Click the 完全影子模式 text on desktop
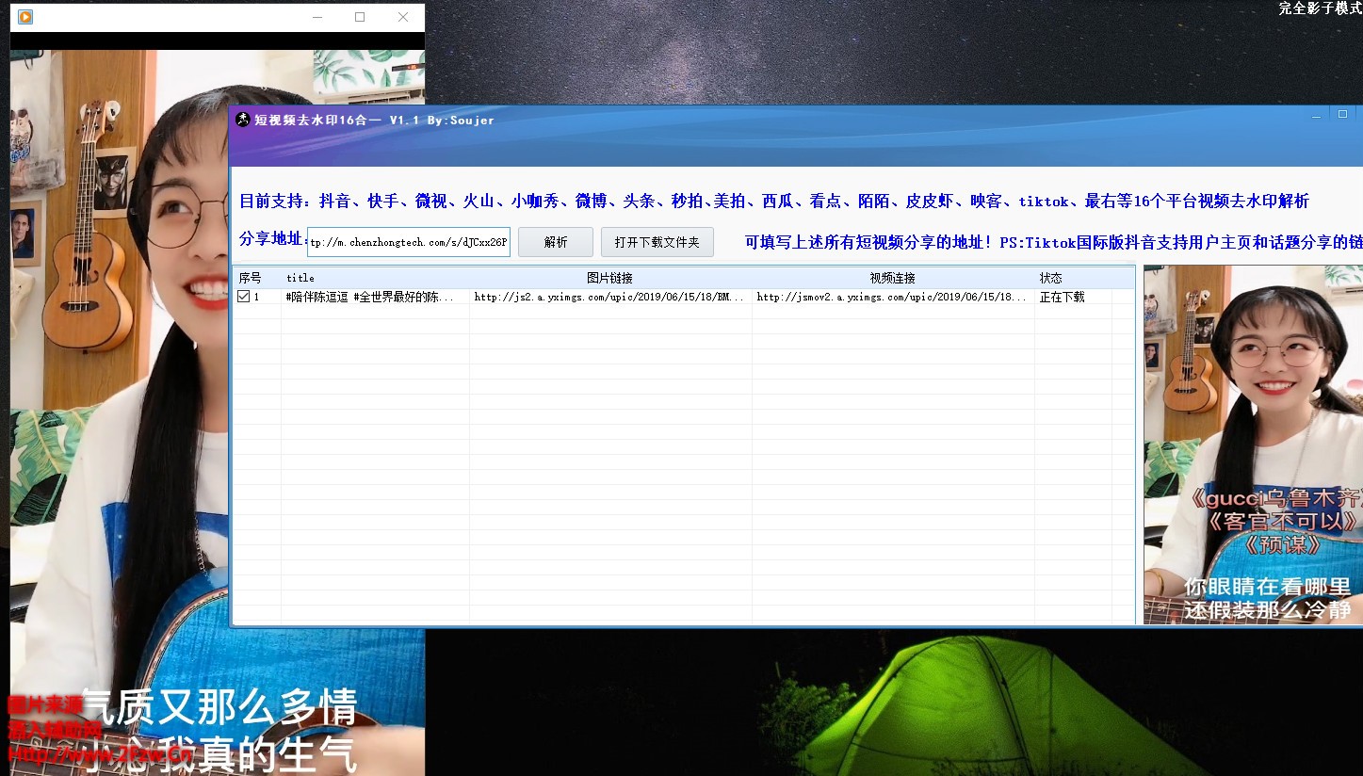Image resolution: width=1363 pixels, height=776 pixels. pos(1320,8)
